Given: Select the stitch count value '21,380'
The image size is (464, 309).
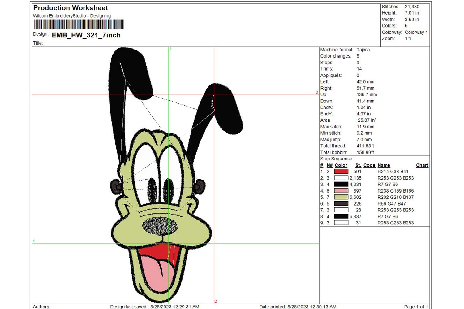Looking at the screenshot, I should click(412, 7).
